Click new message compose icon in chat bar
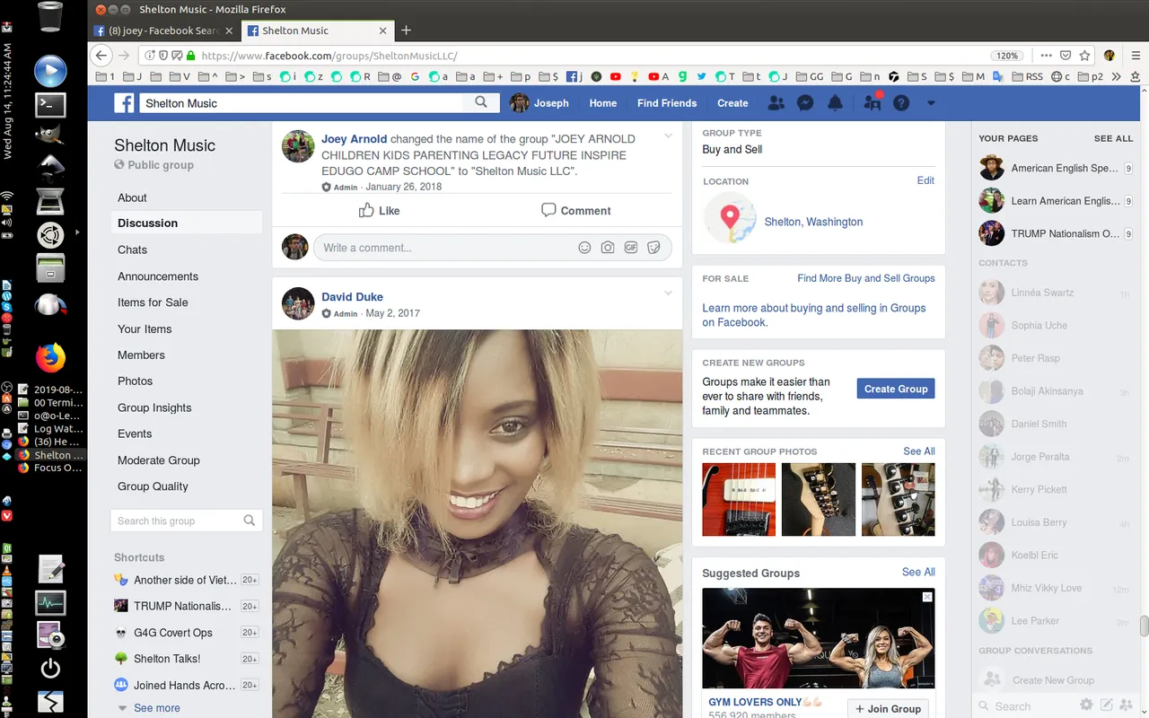 pos(1107,705)
